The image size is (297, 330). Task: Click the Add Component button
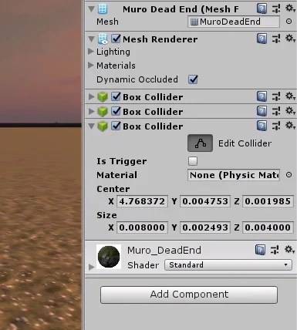coord(189,295)
